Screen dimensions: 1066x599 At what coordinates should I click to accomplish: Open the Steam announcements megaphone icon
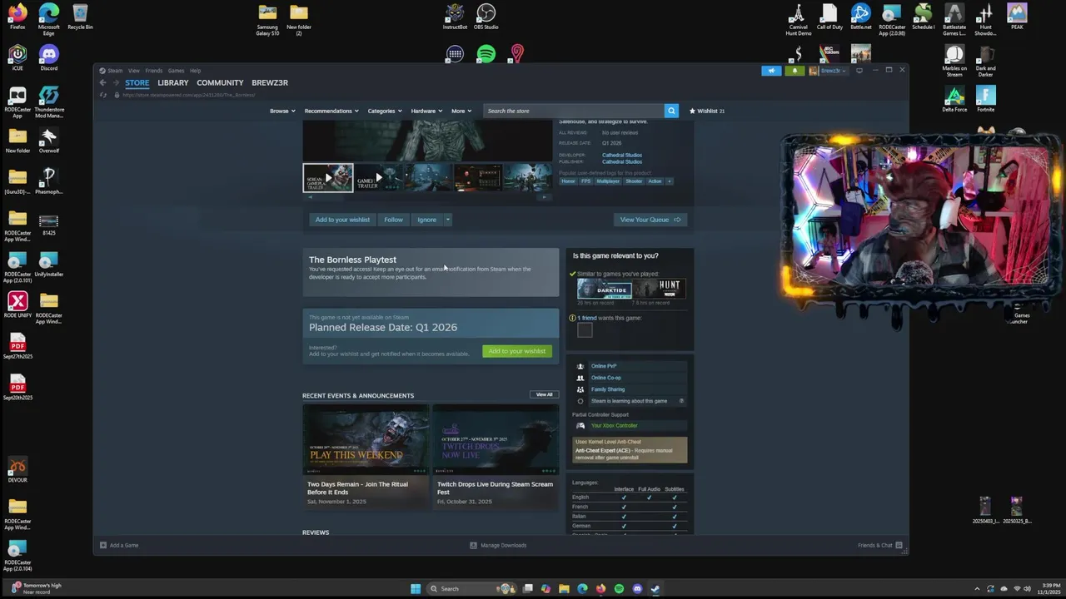pos(771,71)
